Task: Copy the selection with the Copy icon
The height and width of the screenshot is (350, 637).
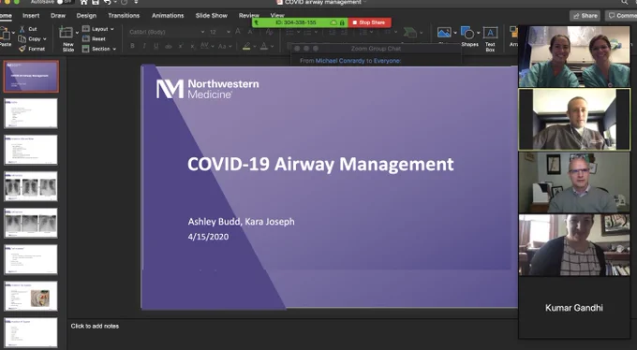Action: (x=22, y=39)
